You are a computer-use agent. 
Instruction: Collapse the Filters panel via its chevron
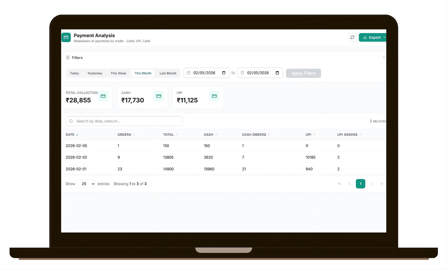(384, 57)
